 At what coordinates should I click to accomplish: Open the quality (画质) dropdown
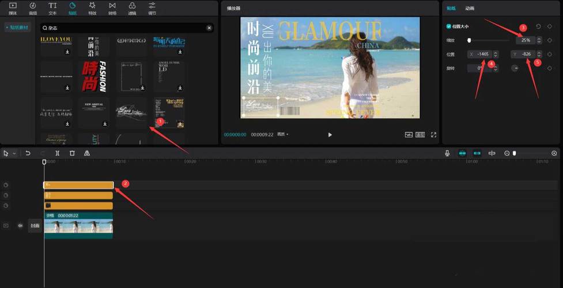(283, 134)
